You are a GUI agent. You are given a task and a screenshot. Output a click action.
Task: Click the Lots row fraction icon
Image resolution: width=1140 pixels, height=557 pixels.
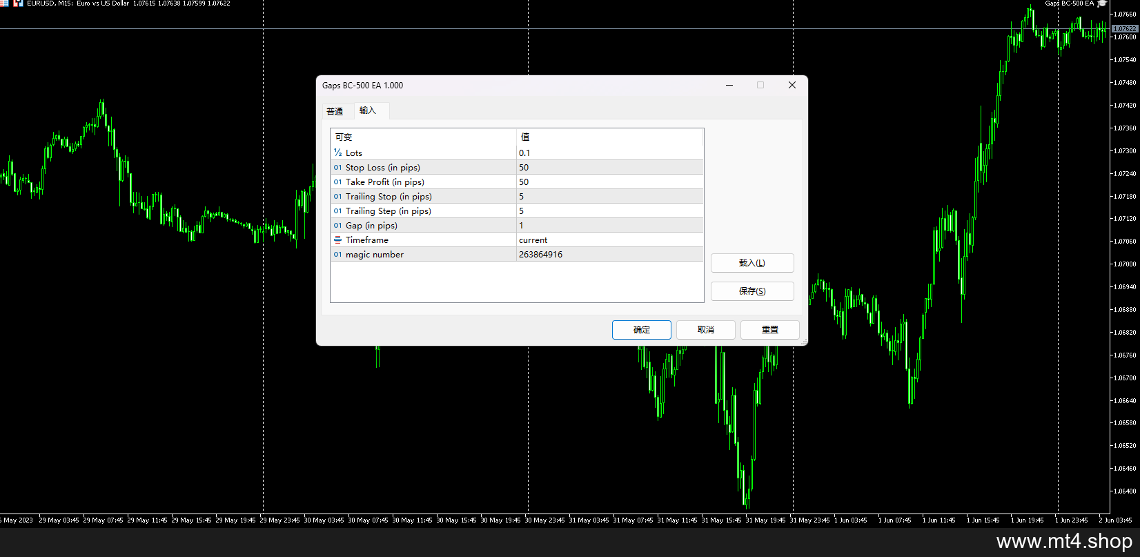click(x=338, y=153)
